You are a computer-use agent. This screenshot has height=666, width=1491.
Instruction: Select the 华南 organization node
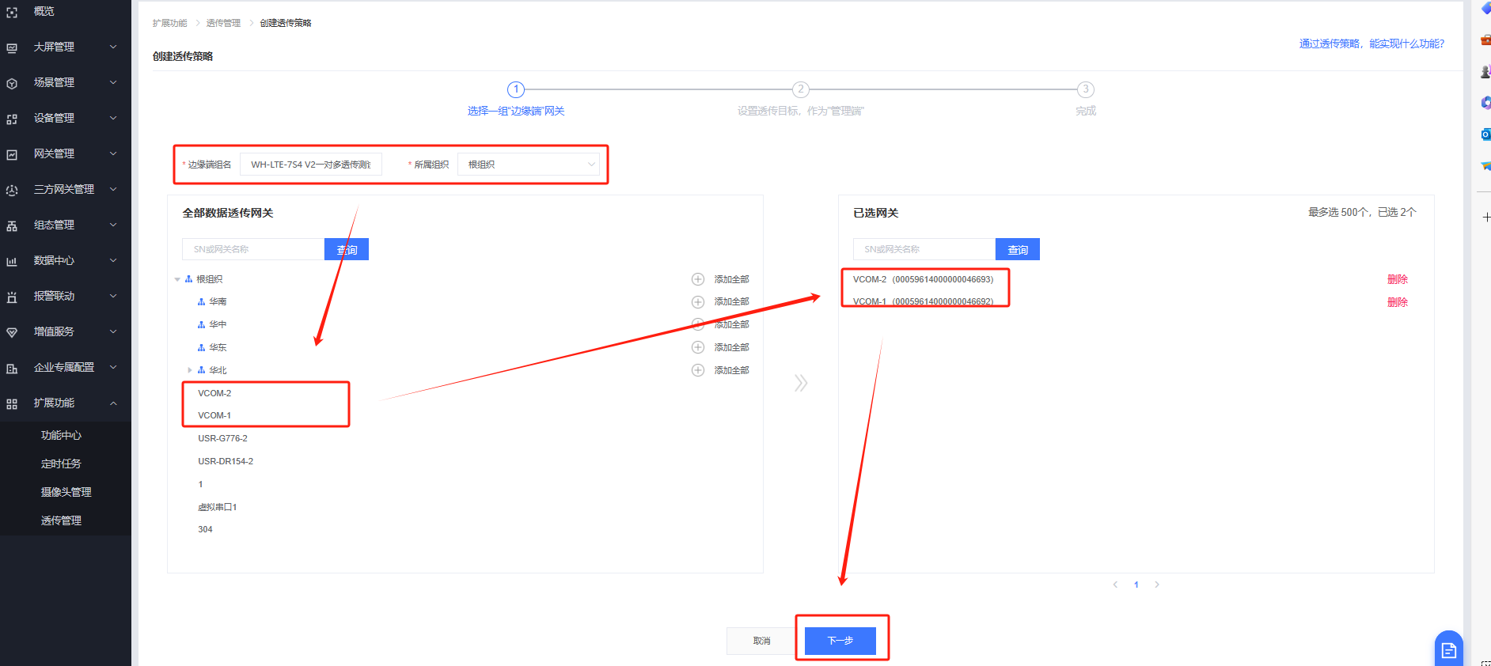(218, 302)
